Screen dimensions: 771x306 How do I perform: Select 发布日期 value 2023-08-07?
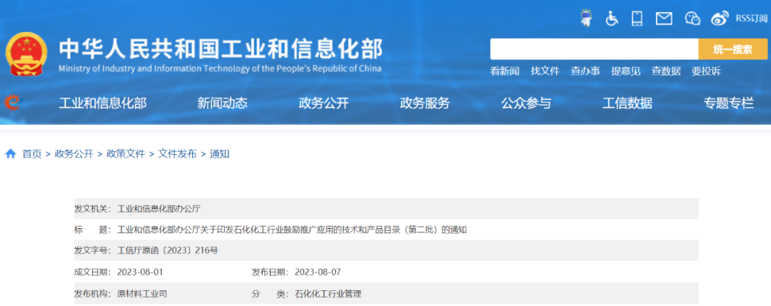click(x=318, y=272)
